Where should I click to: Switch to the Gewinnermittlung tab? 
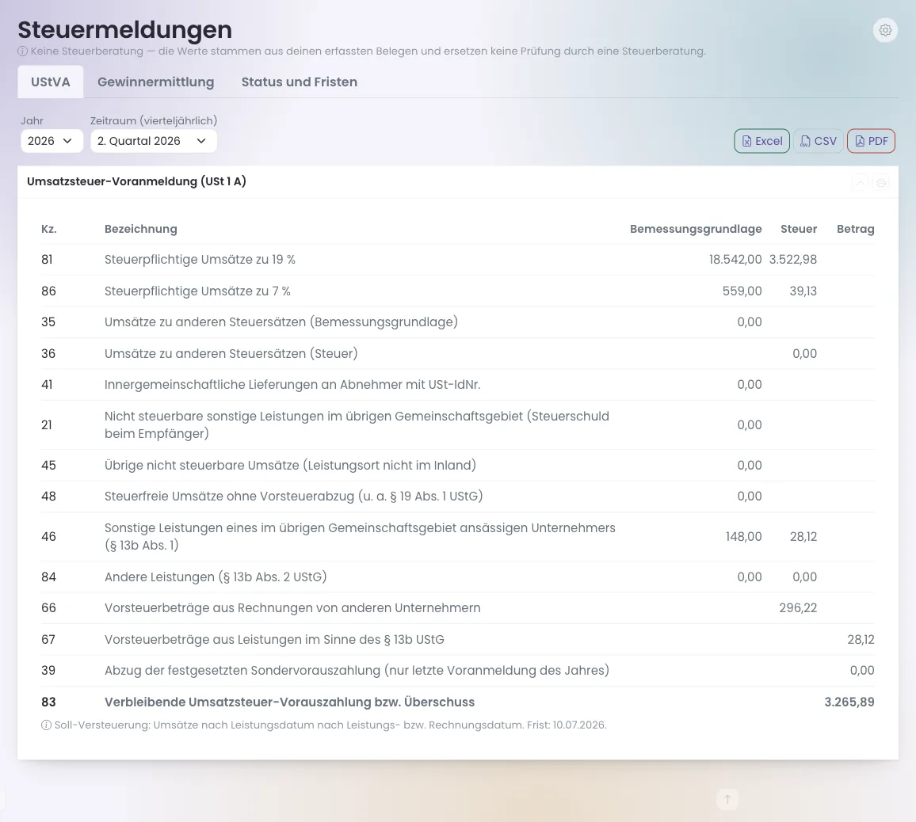156,82
